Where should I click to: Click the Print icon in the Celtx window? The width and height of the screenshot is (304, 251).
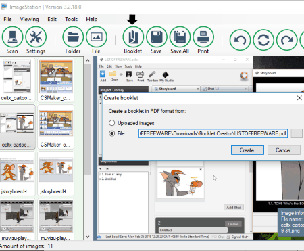tap(141, 76)
